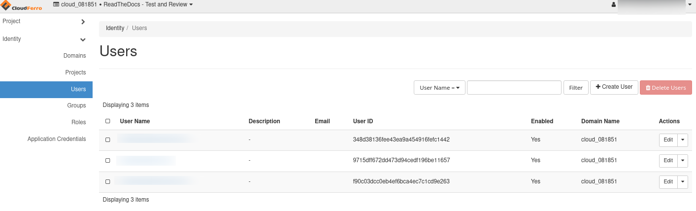Open the cloud_081851 project selector dropdown
Viewport: 696px width, 211px height.
click(123, 4)
